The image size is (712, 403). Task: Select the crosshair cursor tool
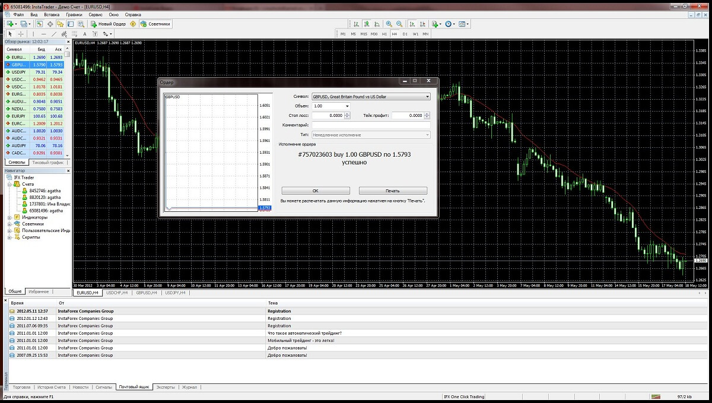[x=21, y=34]
